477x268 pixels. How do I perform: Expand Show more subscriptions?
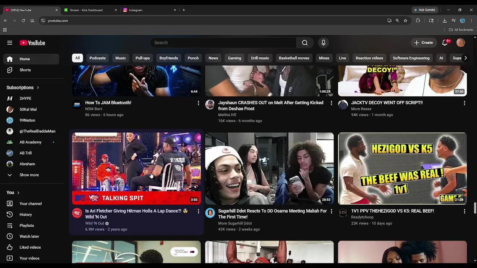[31, 175]
